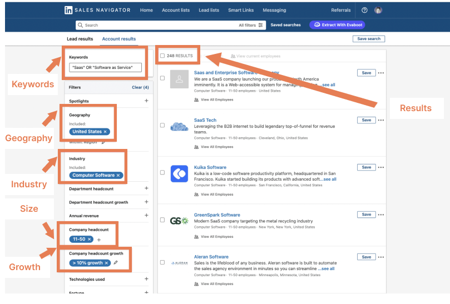Image resolution: width=450 pixels, height=304 pixels.
Task: View current employees link
Action: pos(255,56)
